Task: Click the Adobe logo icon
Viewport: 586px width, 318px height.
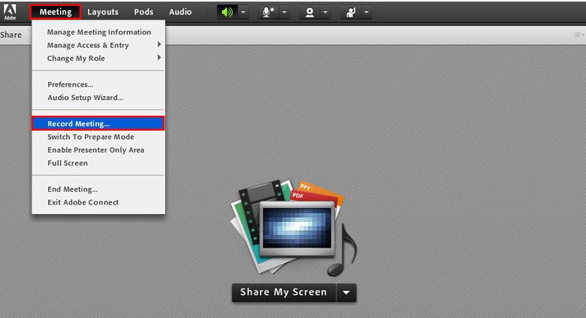Action: tap(10, 11)
